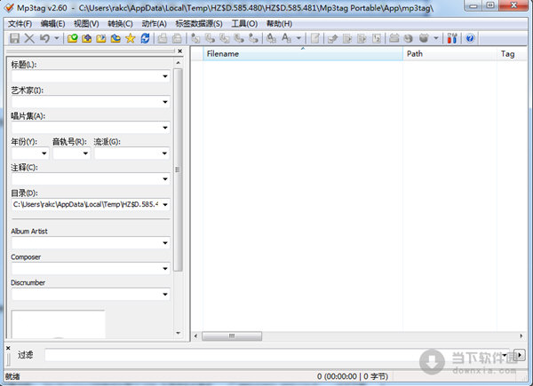
Task: Click the Undo arrow icon
Action: tap(44, 38)
